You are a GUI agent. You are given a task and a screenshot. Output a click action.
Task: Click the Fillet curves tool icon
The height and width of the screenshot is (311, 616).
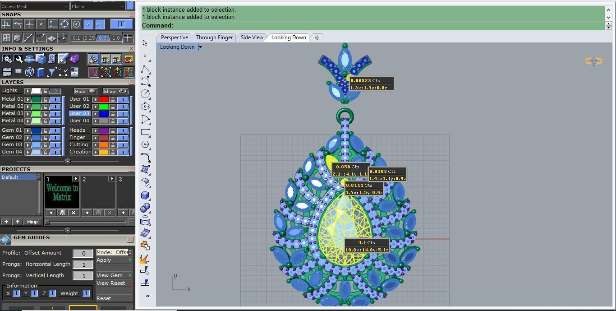[x=145, y=158]
